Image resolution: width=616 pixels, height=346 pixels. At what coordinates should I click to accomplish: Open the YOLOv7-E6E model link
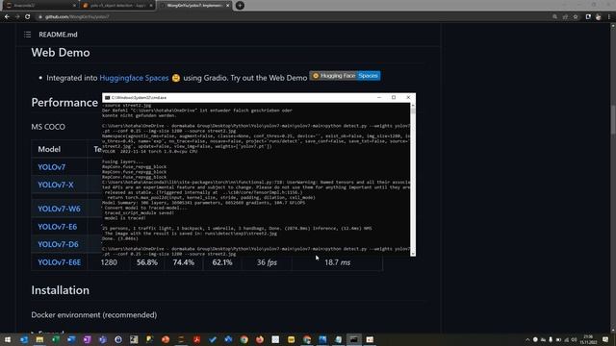[x=60, y=262]
